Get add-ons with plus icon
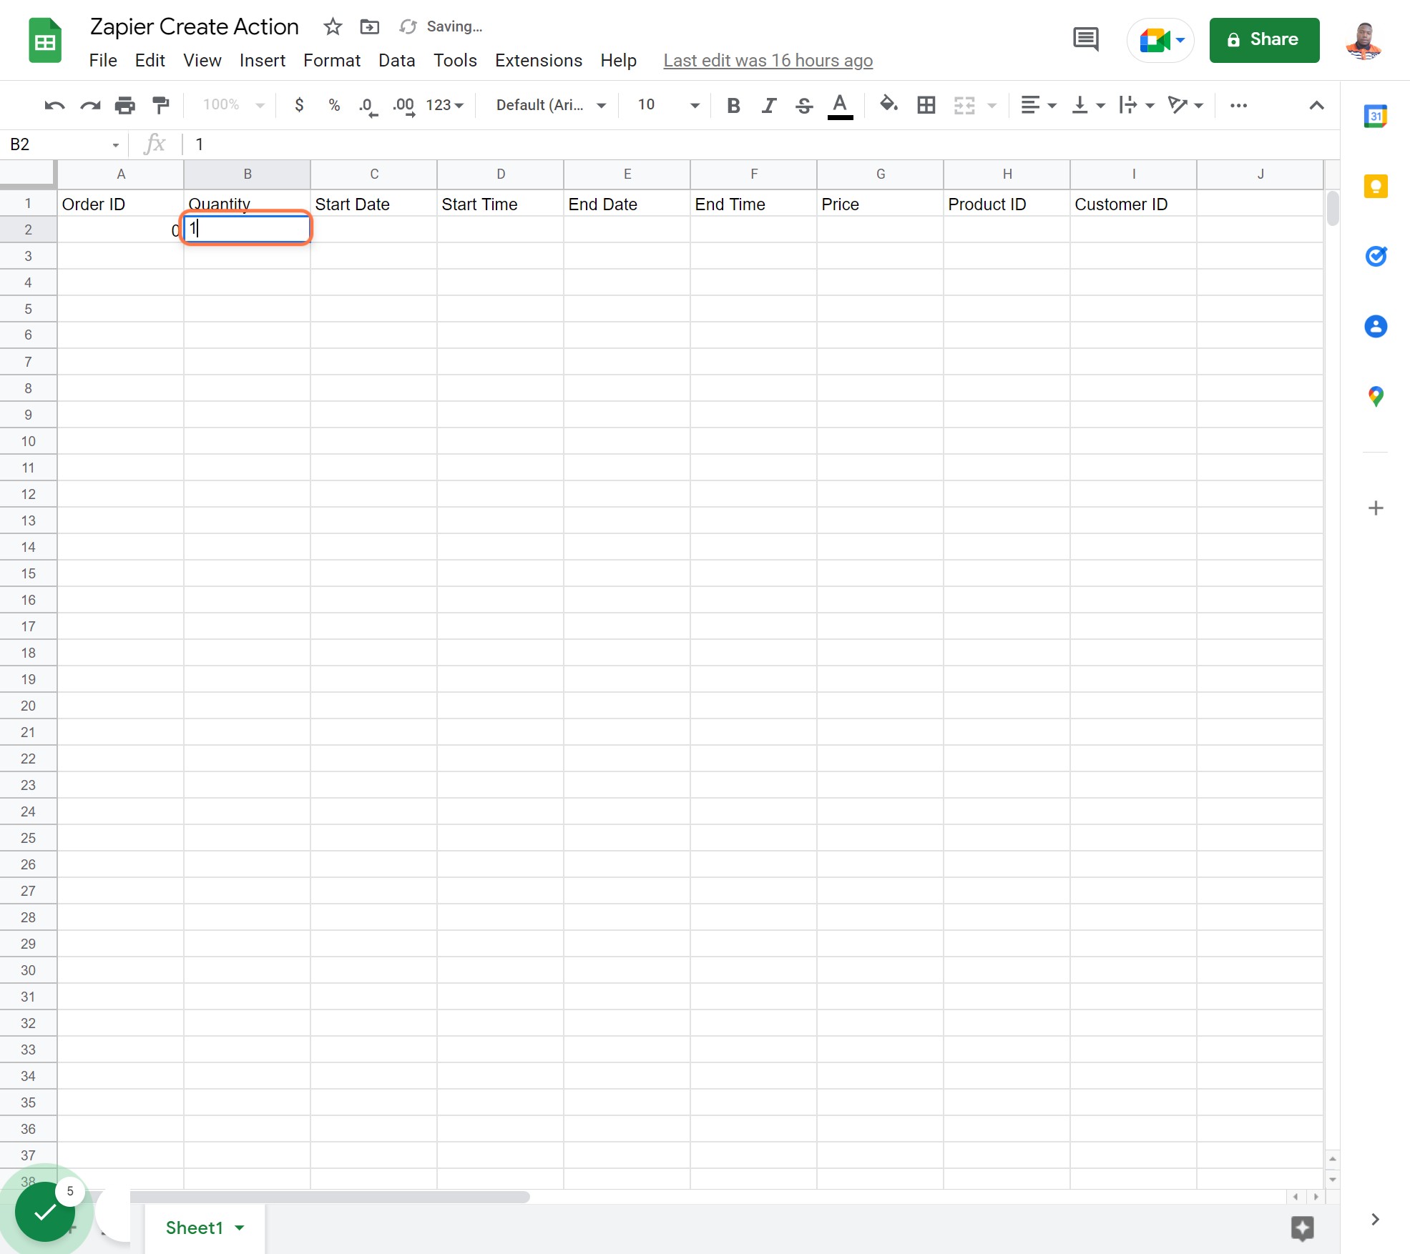Screen dimensions: 1410x1254 tap(1375, 508)
